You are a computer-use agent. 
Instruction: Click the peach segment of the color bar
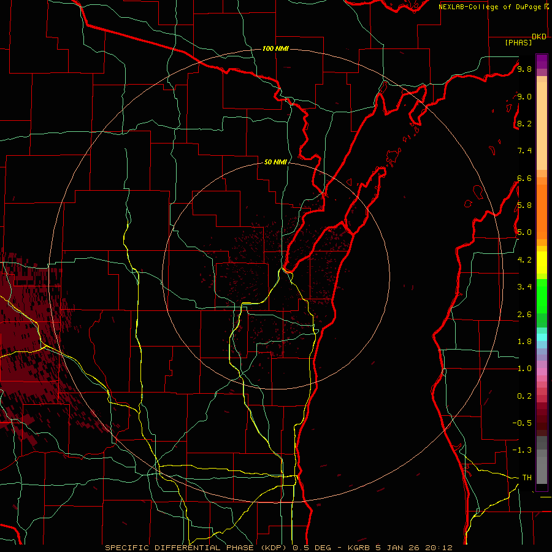pos(542,126)
